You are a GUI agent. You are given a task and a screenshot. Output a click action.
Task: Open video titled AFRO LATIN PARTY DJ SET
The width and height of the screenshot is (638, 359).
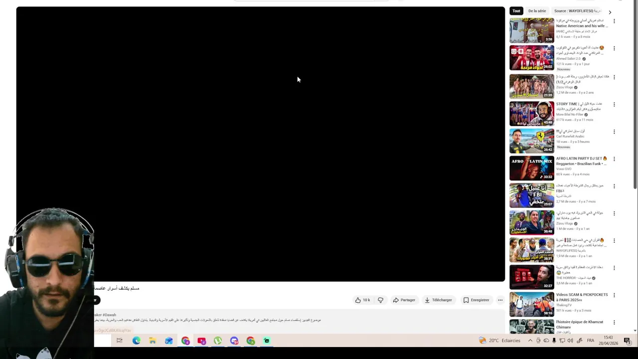(582, 161)
